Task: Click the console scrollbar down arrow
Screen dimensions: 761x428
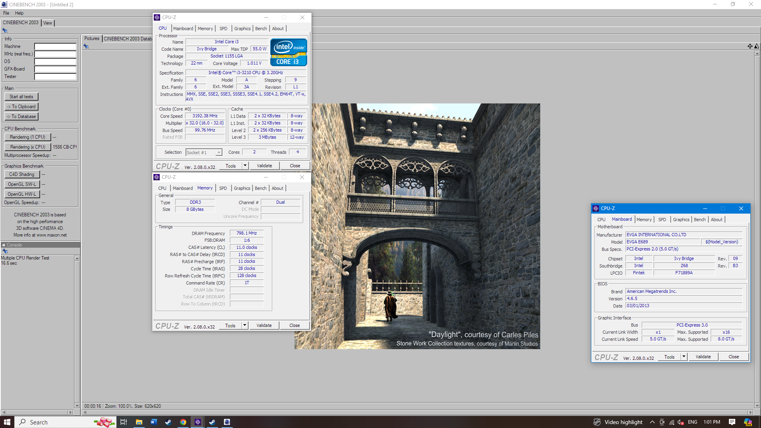Action: tap(77, 405)
